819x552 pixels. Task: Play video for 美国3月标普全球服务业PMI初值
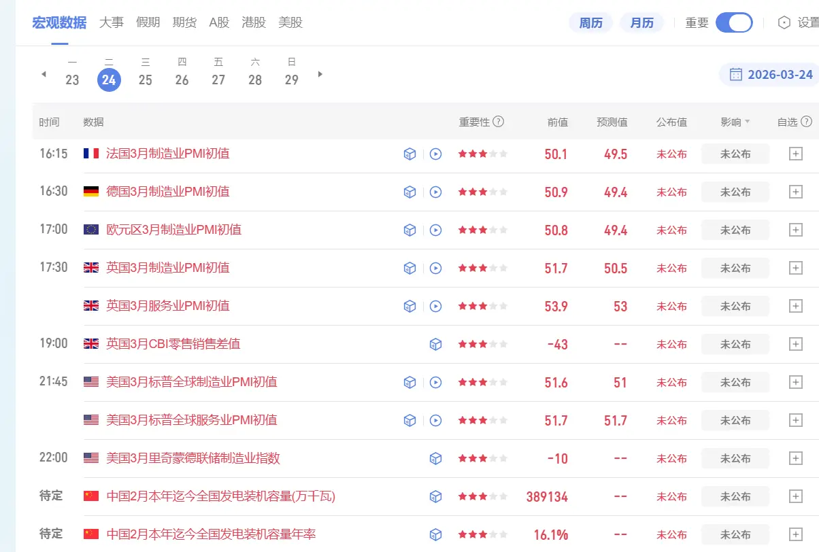click(436, 421)
